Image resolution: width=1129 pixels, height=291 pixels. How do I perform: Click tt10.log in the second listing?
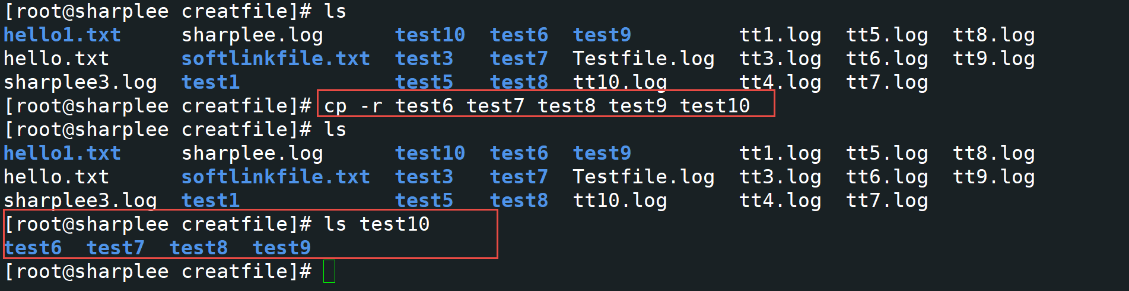click(x=620, y=201)
